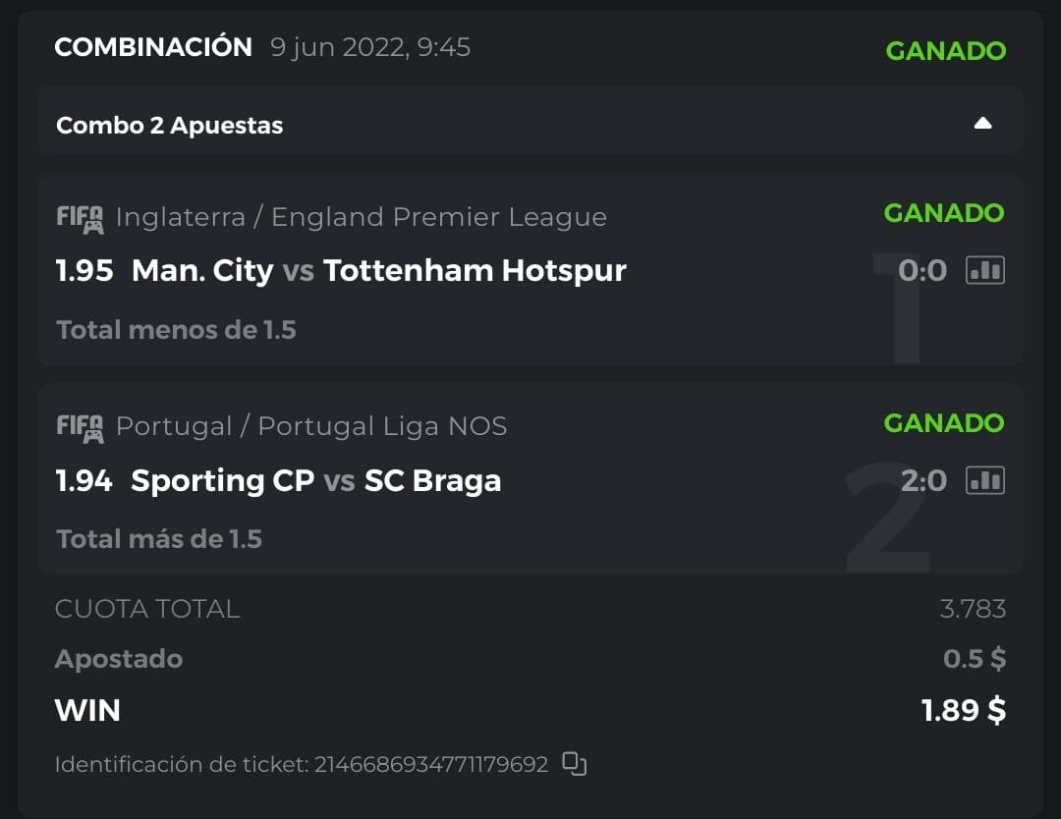Click the 1.95 odds value

(84, 270)
